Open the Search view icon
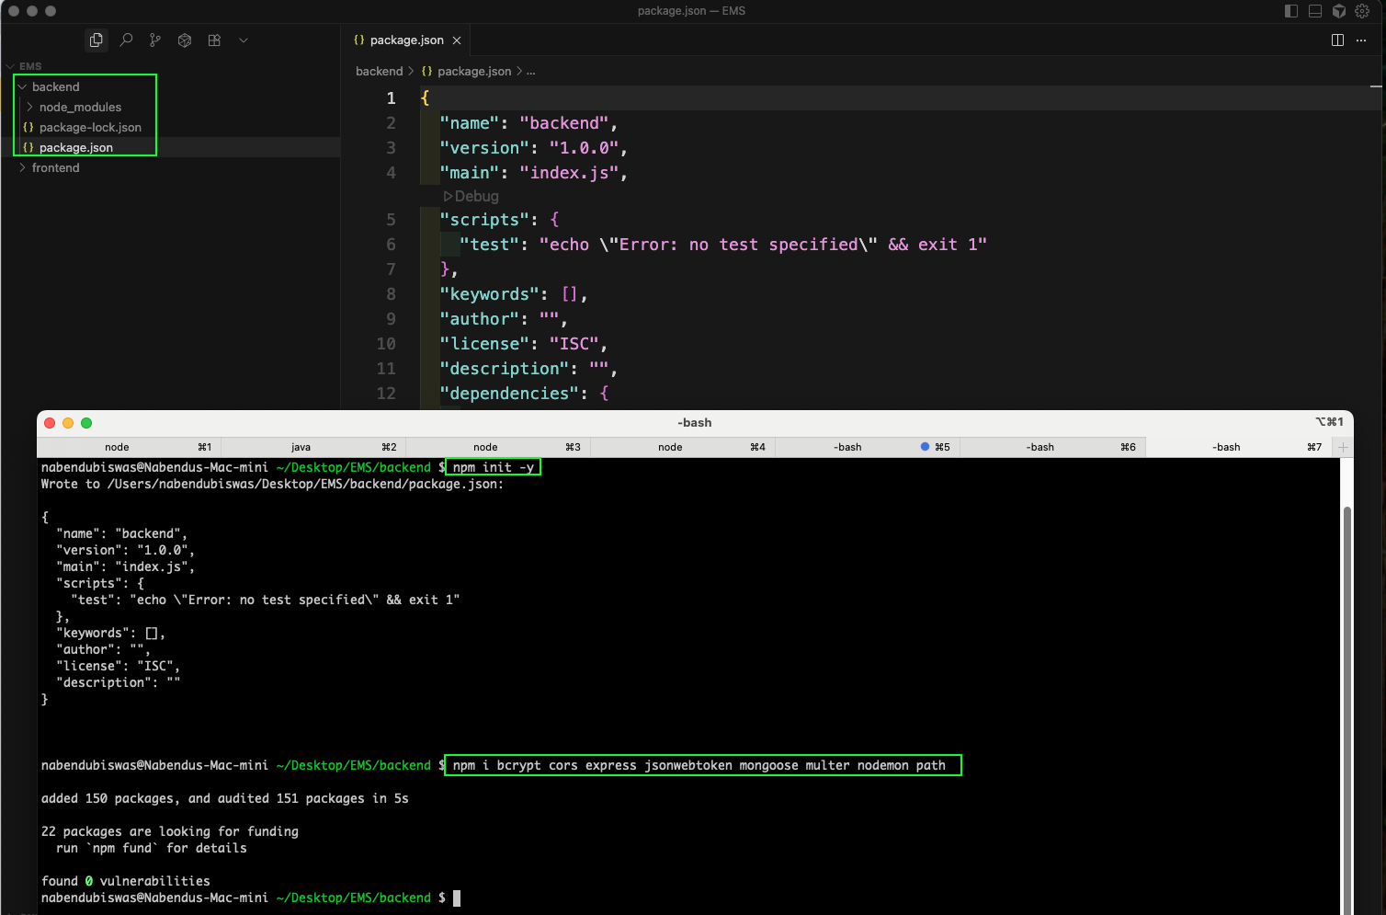 tap(126, 40)
